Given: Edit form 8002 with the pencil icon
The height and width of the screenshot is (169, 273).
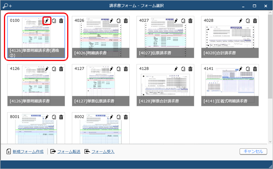Looking at the screenshot, I should point(112,117).
